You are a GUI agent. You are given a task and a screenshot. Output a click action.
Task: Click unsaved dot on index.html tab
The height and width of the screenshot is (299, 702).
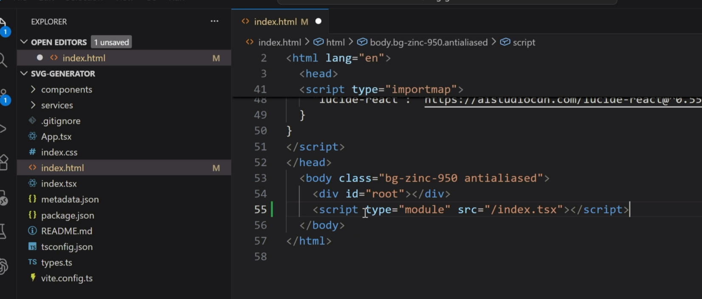[319, 21]
